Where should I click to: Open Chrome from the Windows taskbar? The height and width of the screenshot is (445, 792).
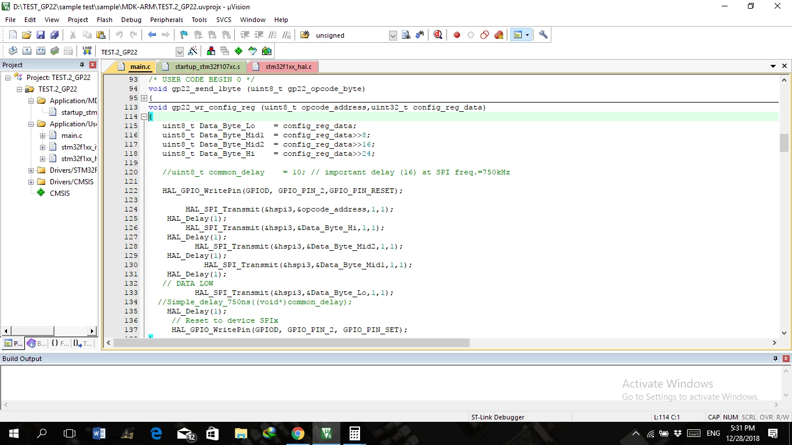[x=297, y=433]
